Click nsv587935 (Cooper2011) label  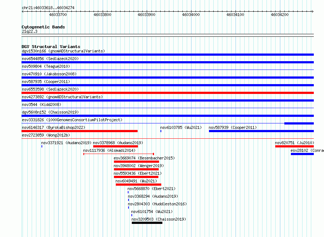pos(46,82)
